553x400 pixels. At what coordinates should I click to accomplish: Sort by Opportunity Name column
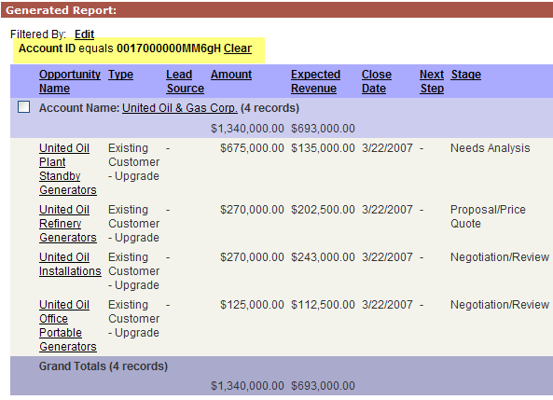(70, 81)
